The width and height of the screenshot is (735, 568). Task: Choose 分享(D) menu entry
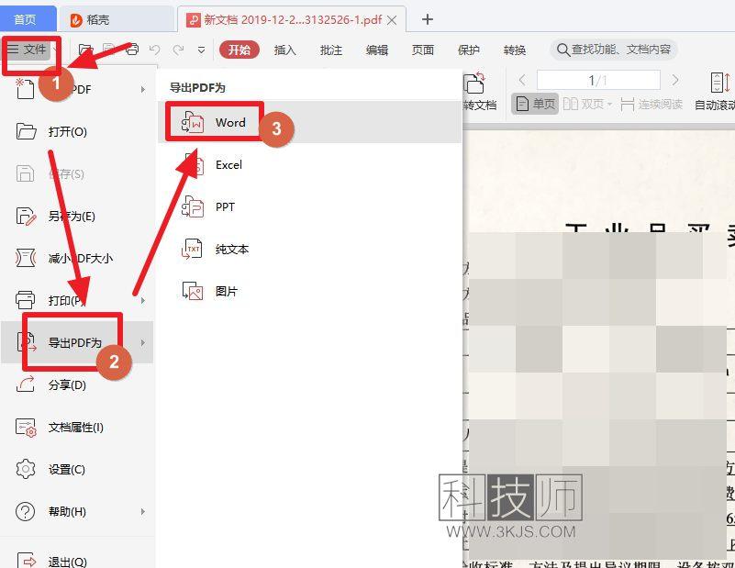click(77, 384)
